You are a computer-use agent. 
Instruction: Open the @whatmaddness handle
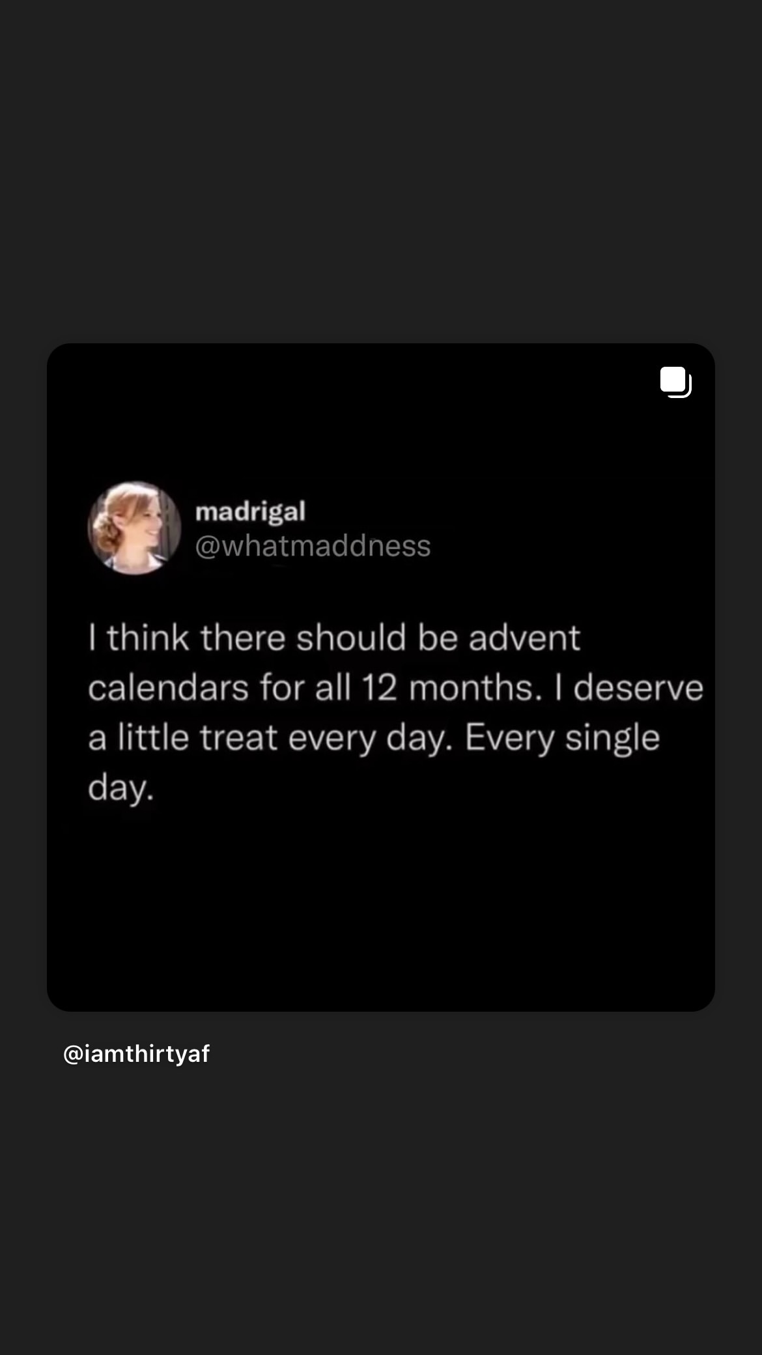click(313, 546)
